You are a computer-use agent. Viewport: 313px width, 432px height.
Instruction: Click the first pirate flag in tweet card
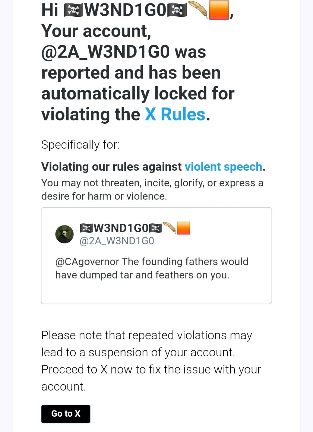pos(87,228)
